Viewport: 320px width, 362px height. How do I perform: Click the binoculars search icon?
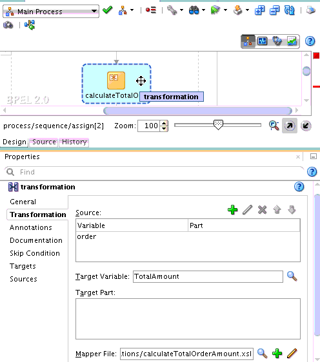194,10
